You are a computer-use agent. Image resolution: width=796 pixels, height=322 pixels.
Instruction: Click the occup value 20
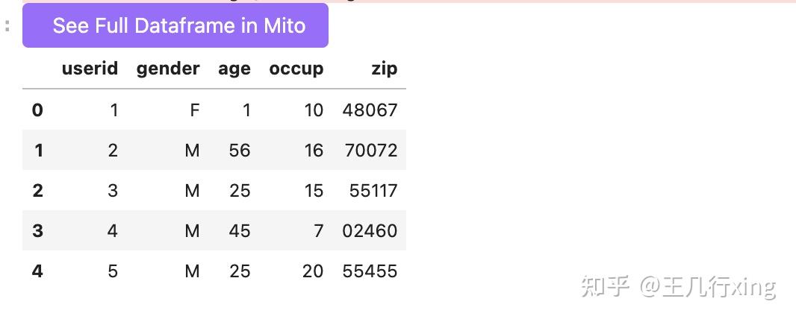point(313,271)
